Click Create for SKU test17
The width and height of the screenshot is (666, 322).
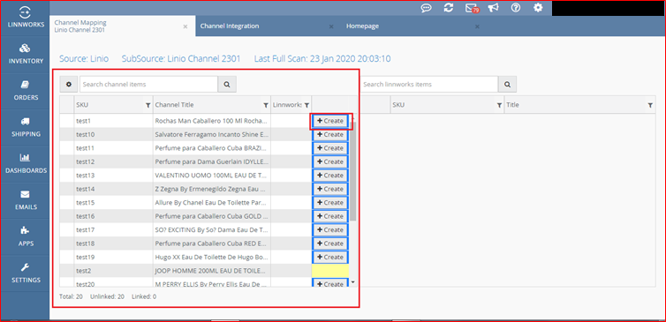coord(330,229)
